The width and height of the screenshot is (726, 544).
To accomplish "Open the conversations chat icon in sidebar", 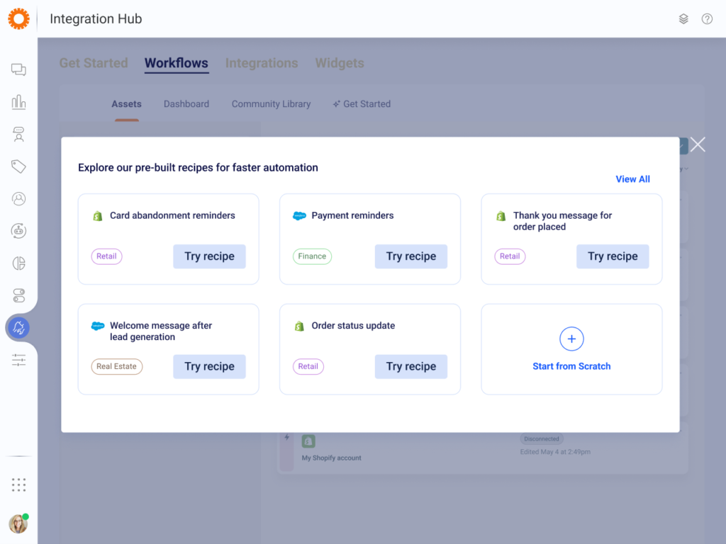I will tap(18, 69).
